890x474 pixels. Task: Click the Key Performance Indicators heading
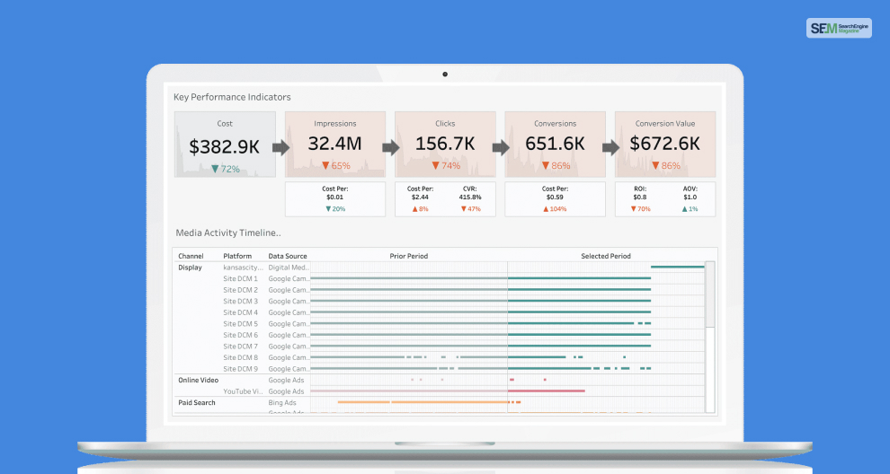tap(232, 97)
